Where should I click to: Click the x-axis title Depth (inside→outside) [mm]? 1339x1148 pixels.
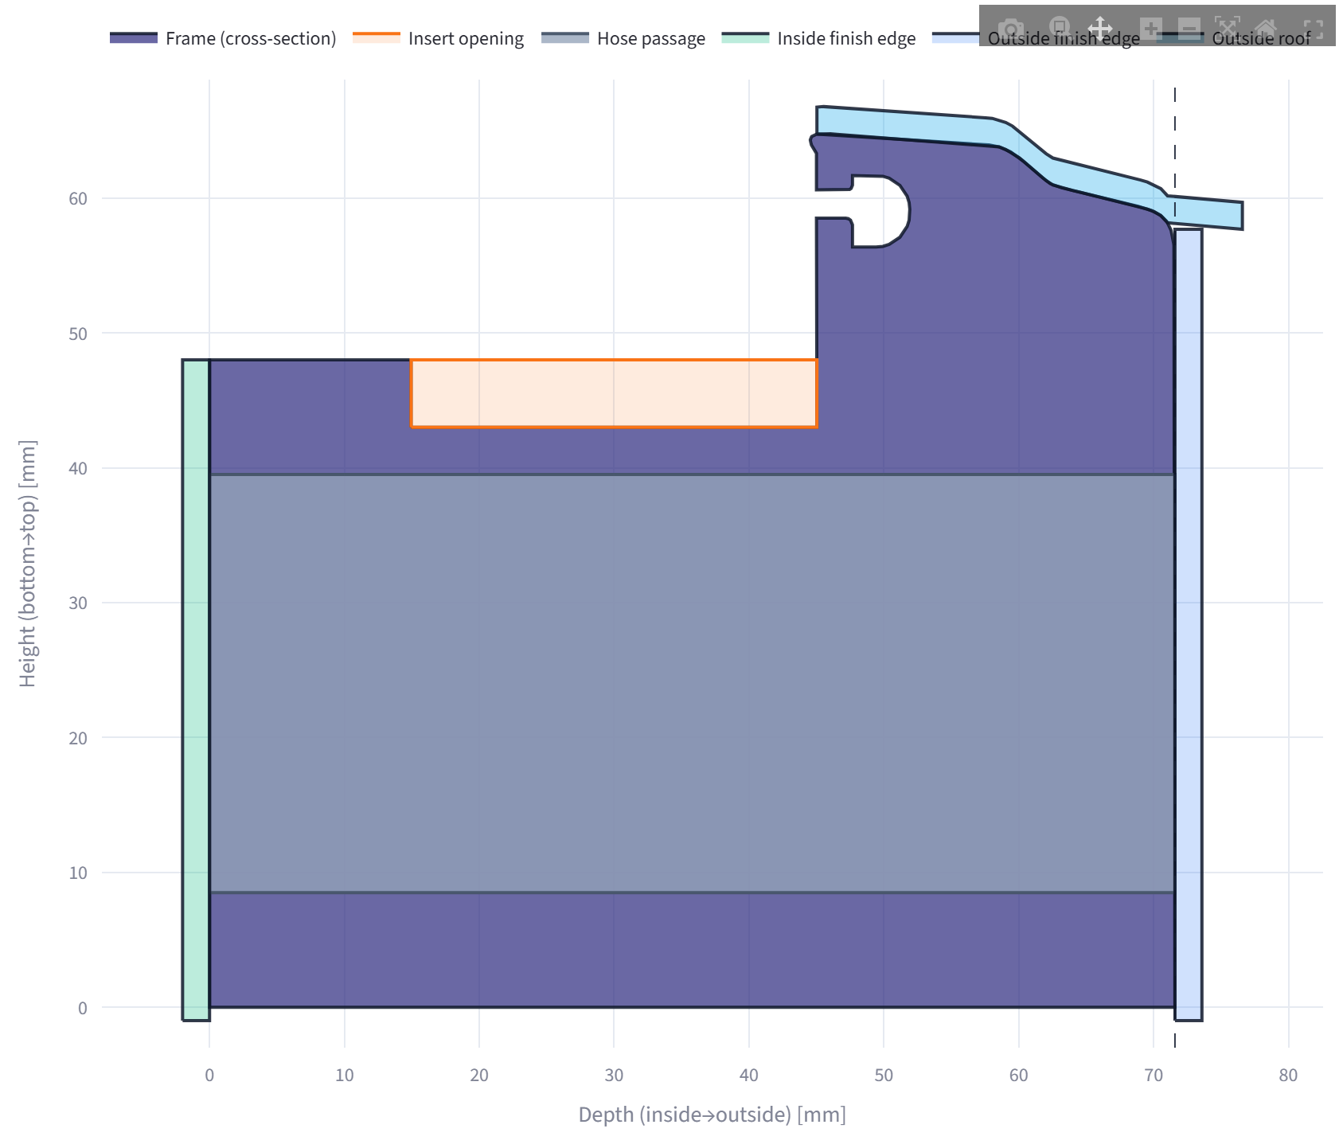(x=712, y=1114)
